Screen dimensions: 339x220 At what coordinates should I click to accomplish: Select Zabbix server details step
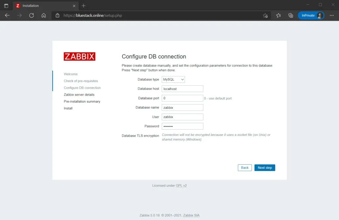point(79,95)
